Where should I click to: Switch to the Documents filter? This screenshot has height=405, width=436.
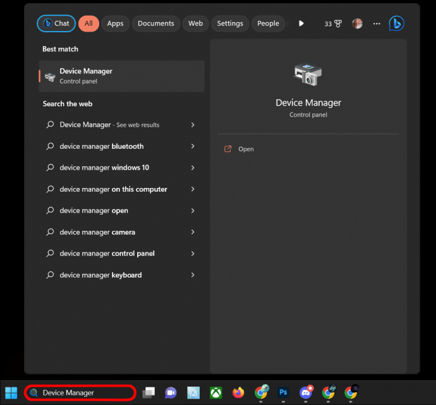click(x=156, y=23)
